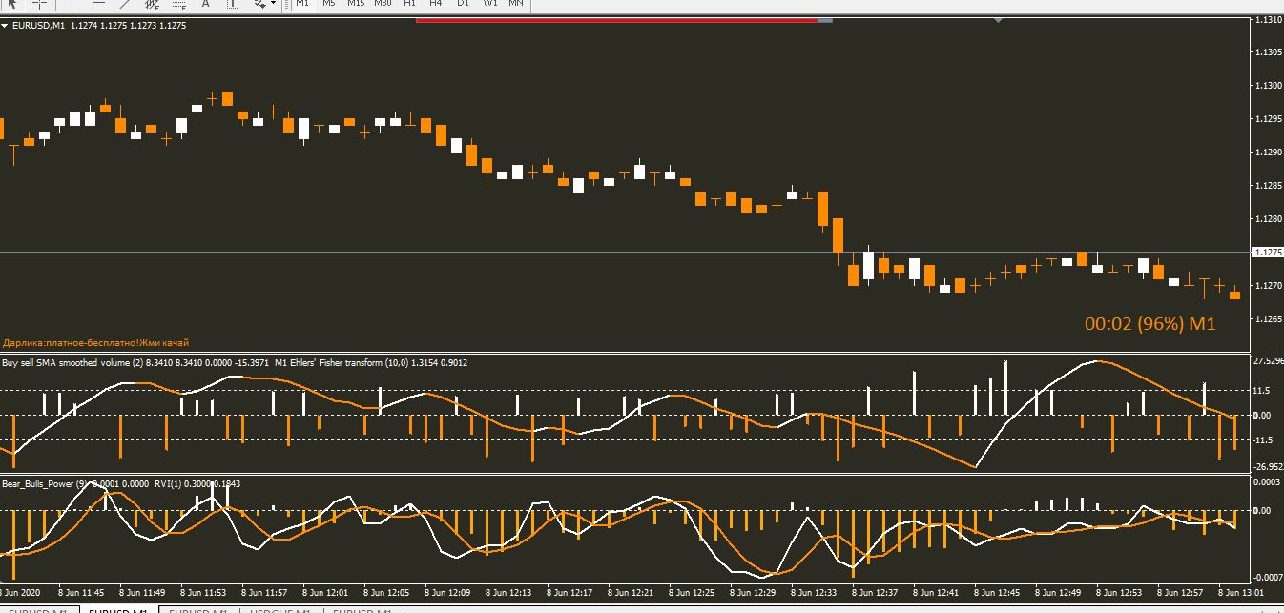Pick the Equidistant Channel tool

pyautogui.click(x=152, y=3)
